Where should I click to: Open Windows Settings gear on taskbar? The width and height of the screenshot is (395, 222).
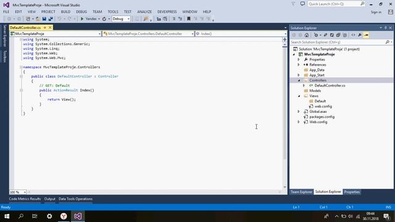(x=49, y=216)
